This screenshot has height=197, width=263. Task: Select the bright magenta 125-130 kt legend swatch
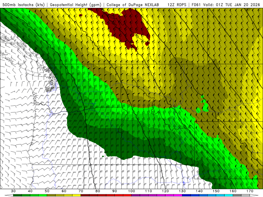(x=178, y=195)
